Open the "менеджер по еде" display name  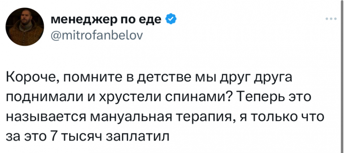pyautogui.click(x=106, y=19)
